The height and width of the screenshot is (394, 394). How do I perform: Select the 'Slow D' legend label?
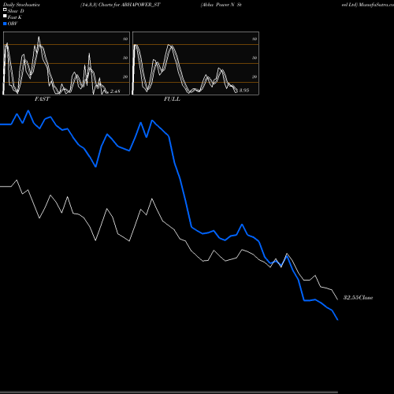coord(16,11)
